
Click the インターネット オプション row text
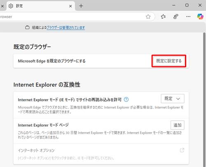pyautogui.click(x=36, y=151)
